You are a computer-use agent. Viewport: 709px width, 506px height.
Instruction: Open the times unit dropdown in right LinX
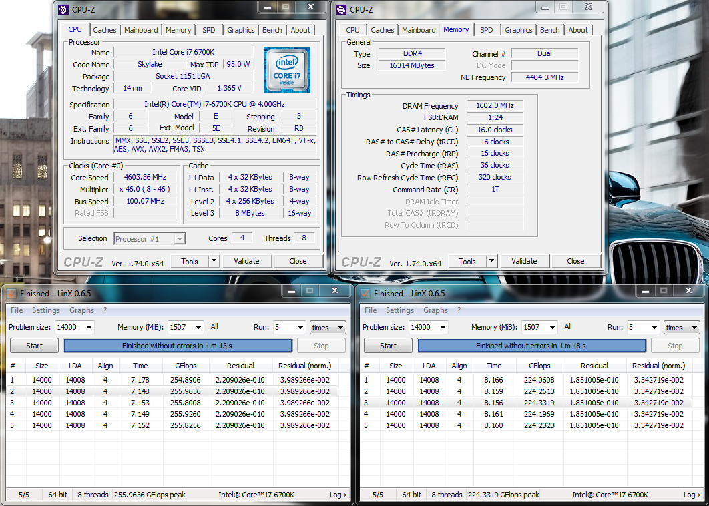click(682, 327)
